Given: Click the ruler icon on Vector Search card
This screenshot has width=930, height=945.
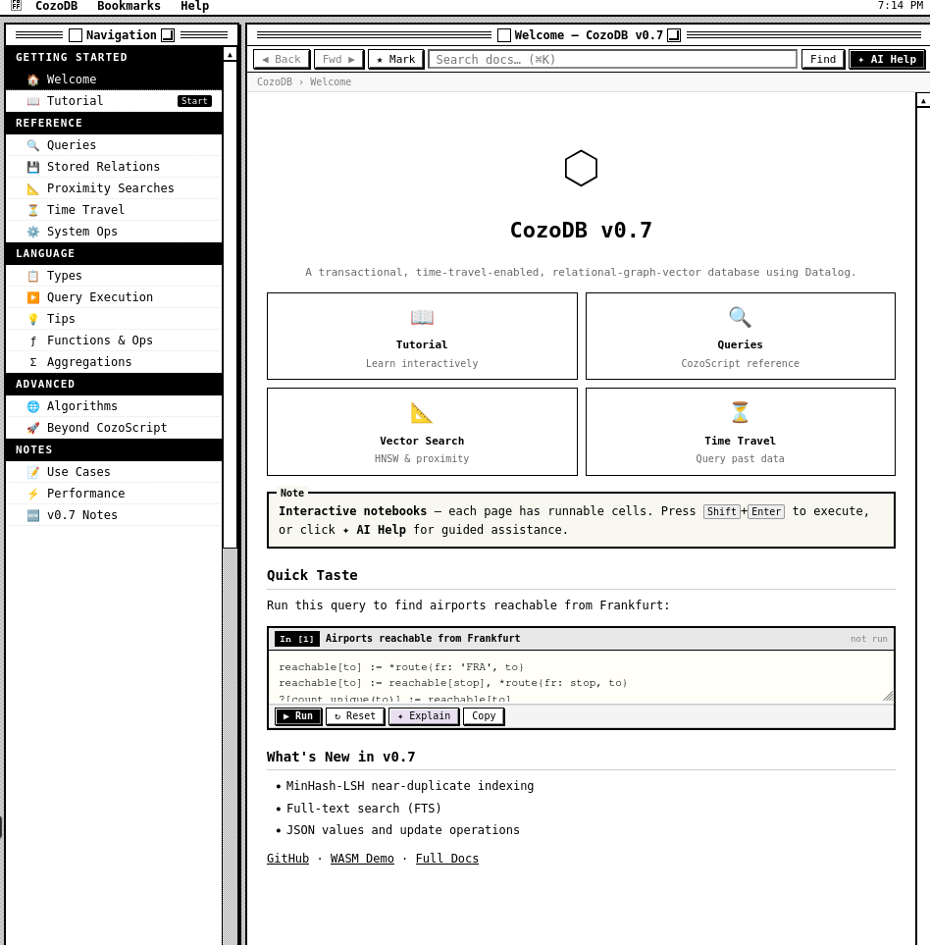Looking at the screenshot, I should [x=422, y=413].
